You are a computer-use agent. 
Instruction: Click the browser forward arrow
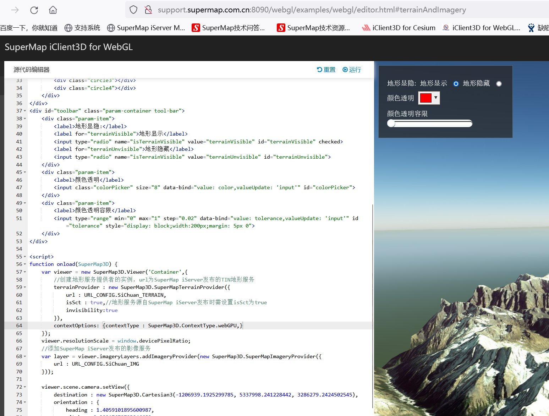point(15,10)
